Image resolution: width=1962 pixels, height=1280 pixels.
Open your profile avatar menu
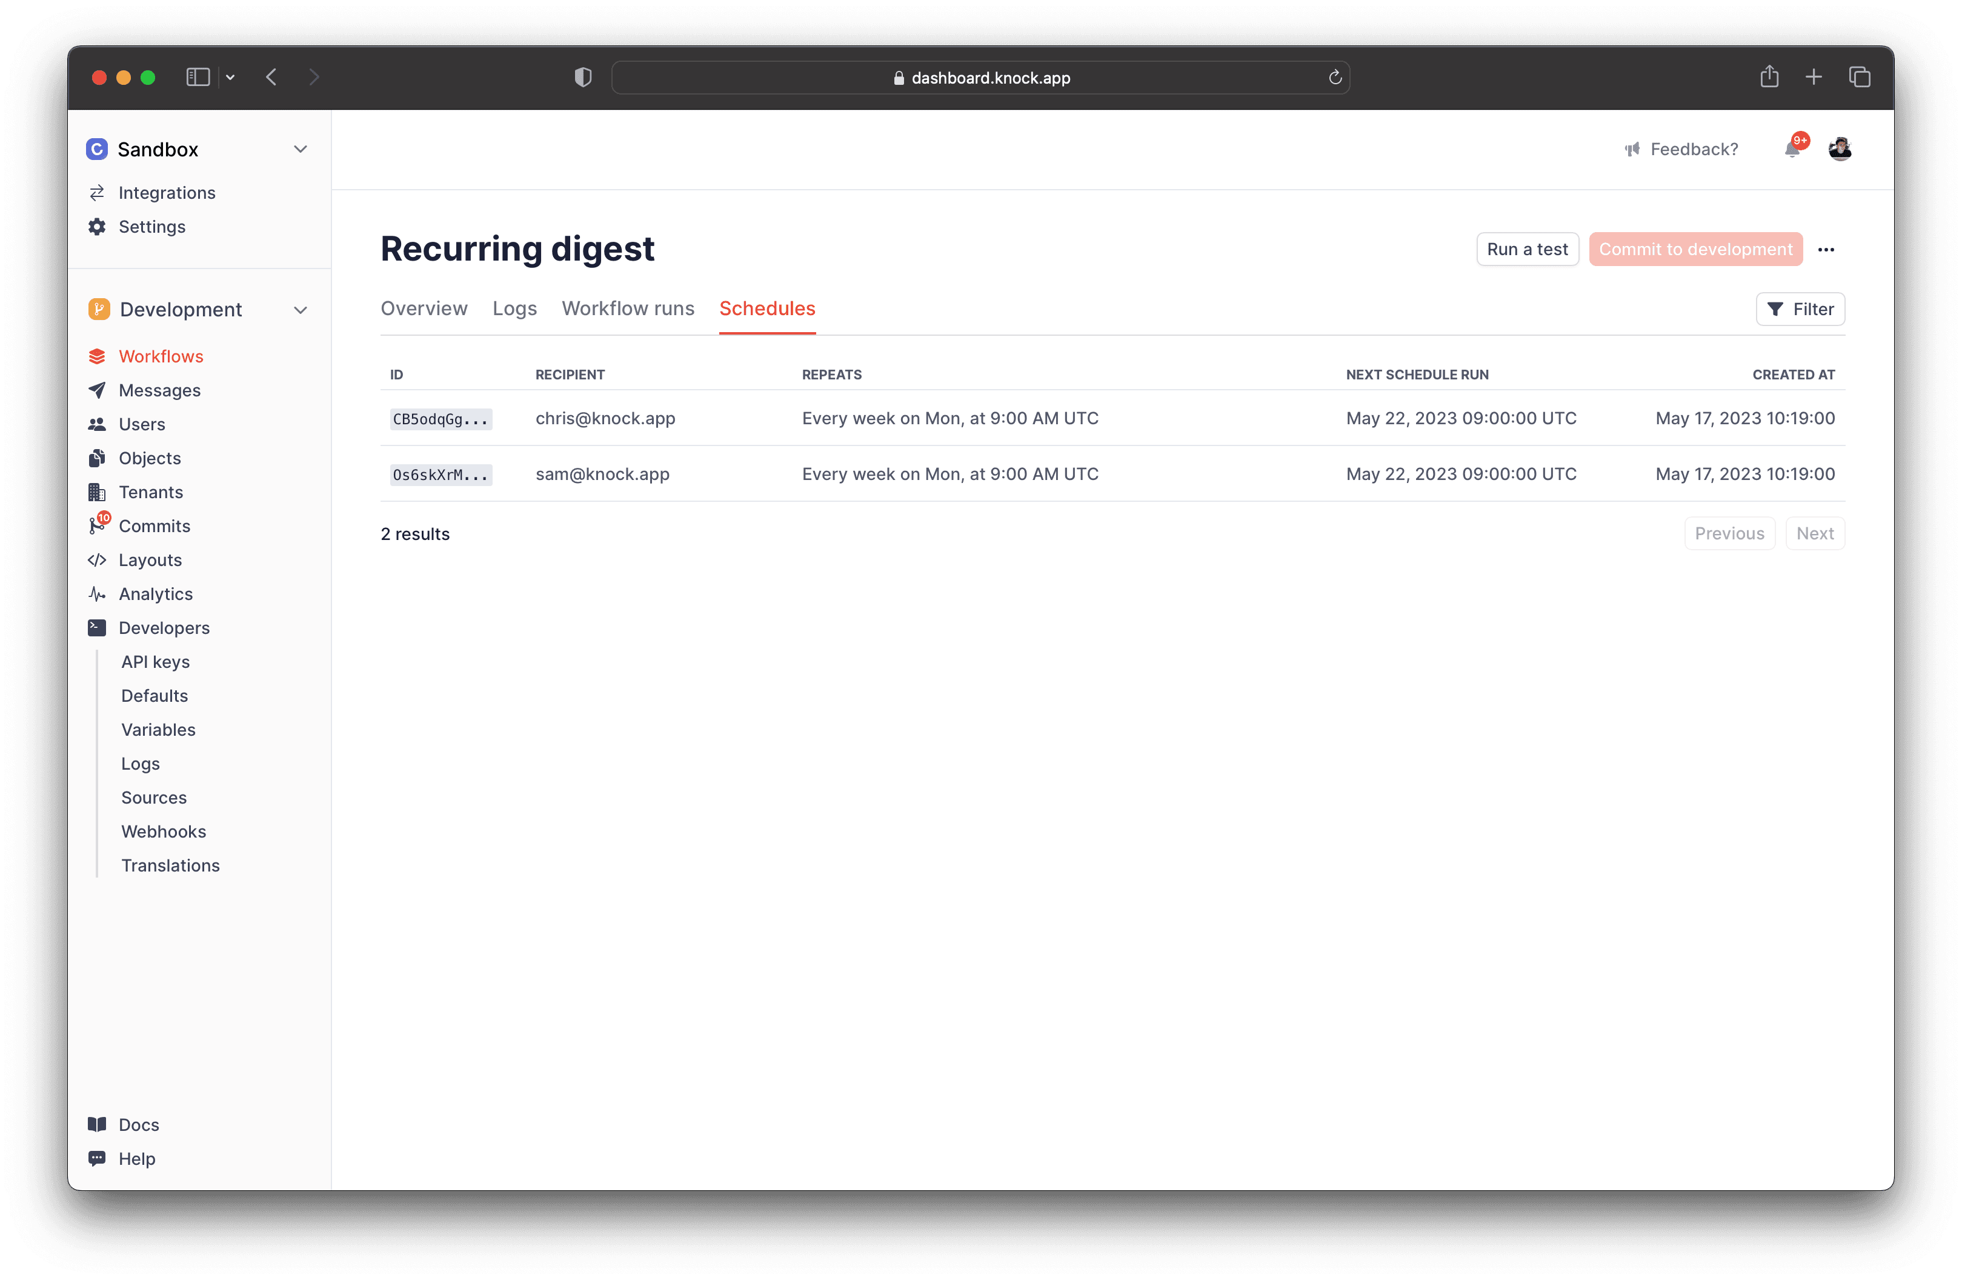tap(1840, 149)
